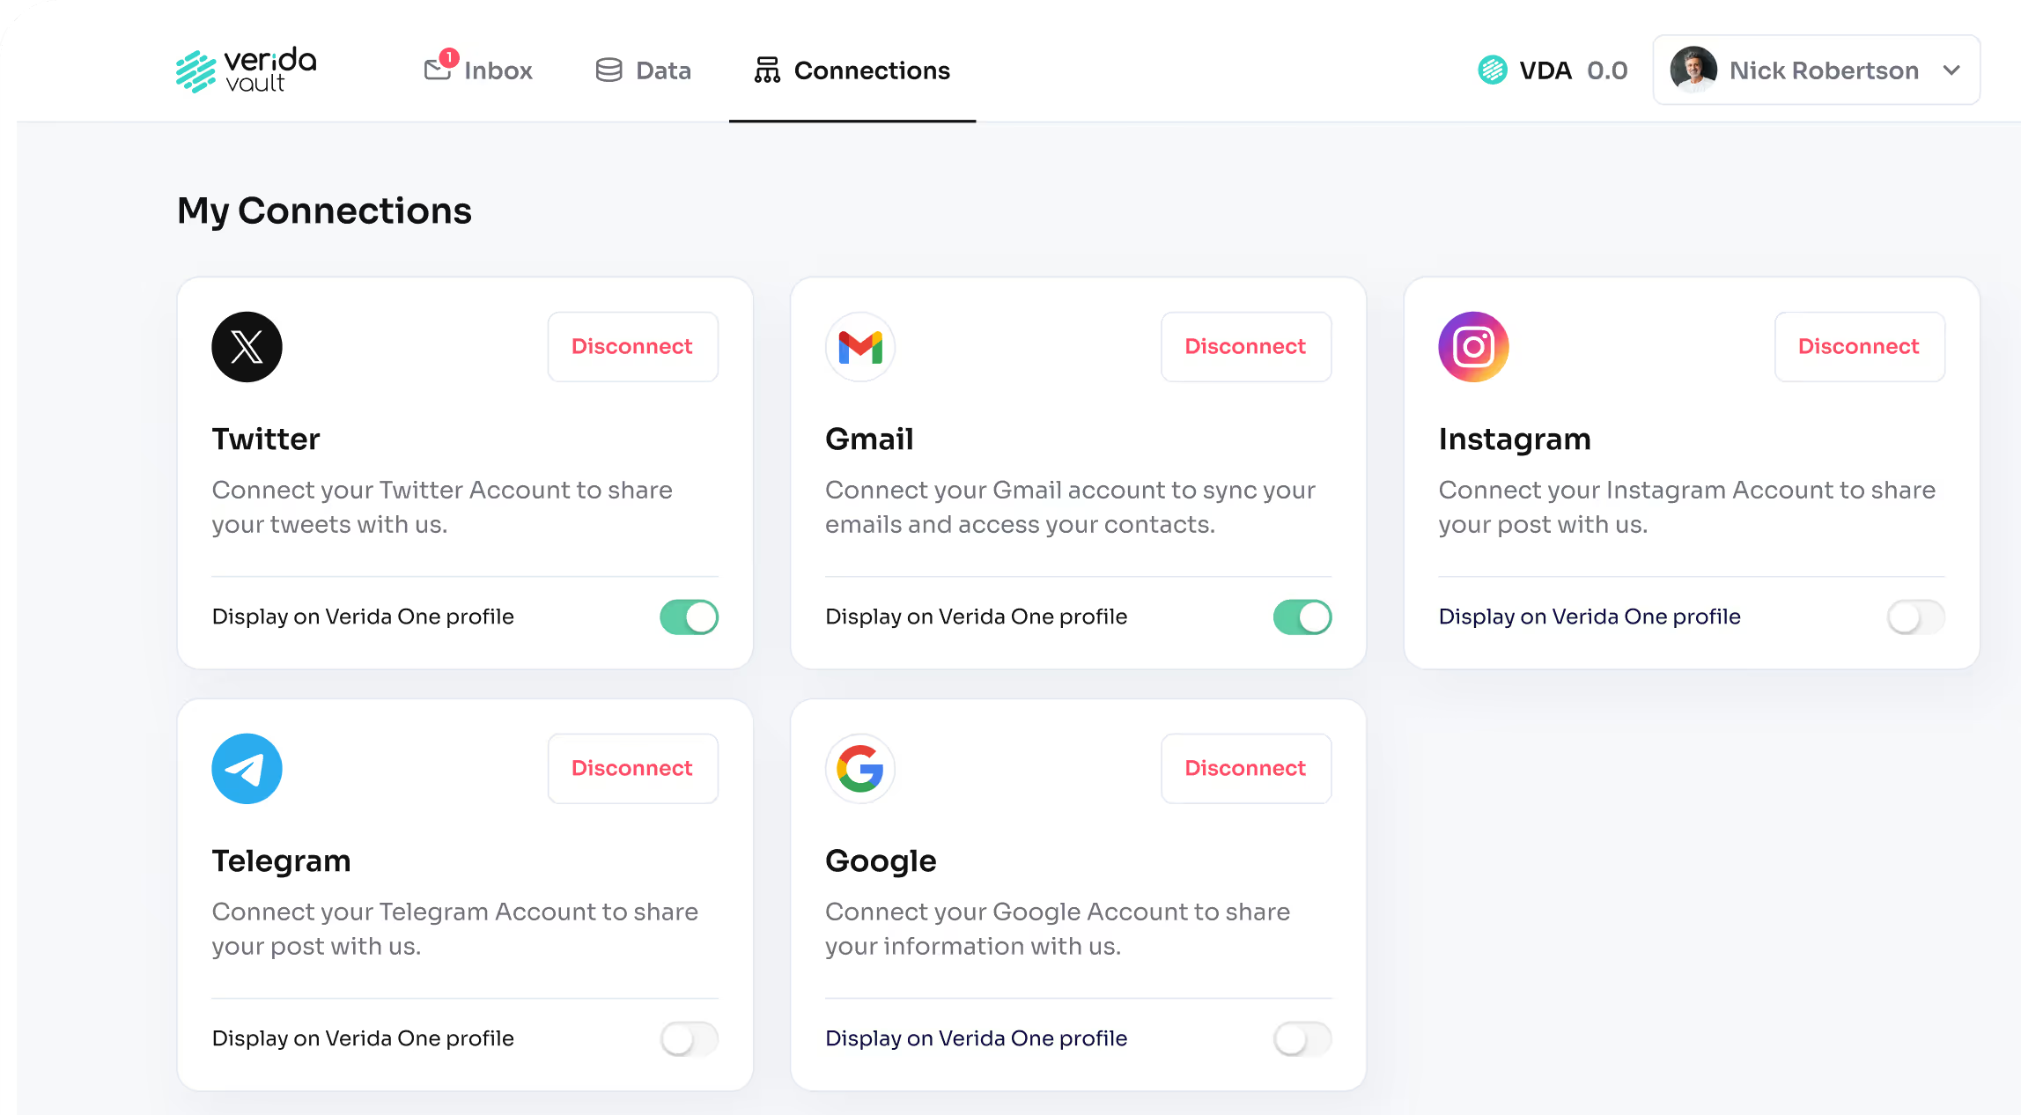This screenshot has width=2021, height=1115.
Task: Click the Google G logo icon
Action: click(x=860, y=769)
